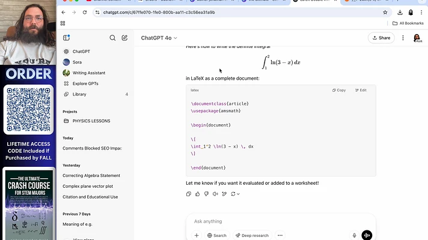Viewport: 428px width, 240px height.
Task: Click the rendered integral formula
Action: (x=281, y=62)
